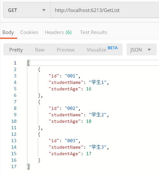Open the GET method dropdown

coord(27,10)
